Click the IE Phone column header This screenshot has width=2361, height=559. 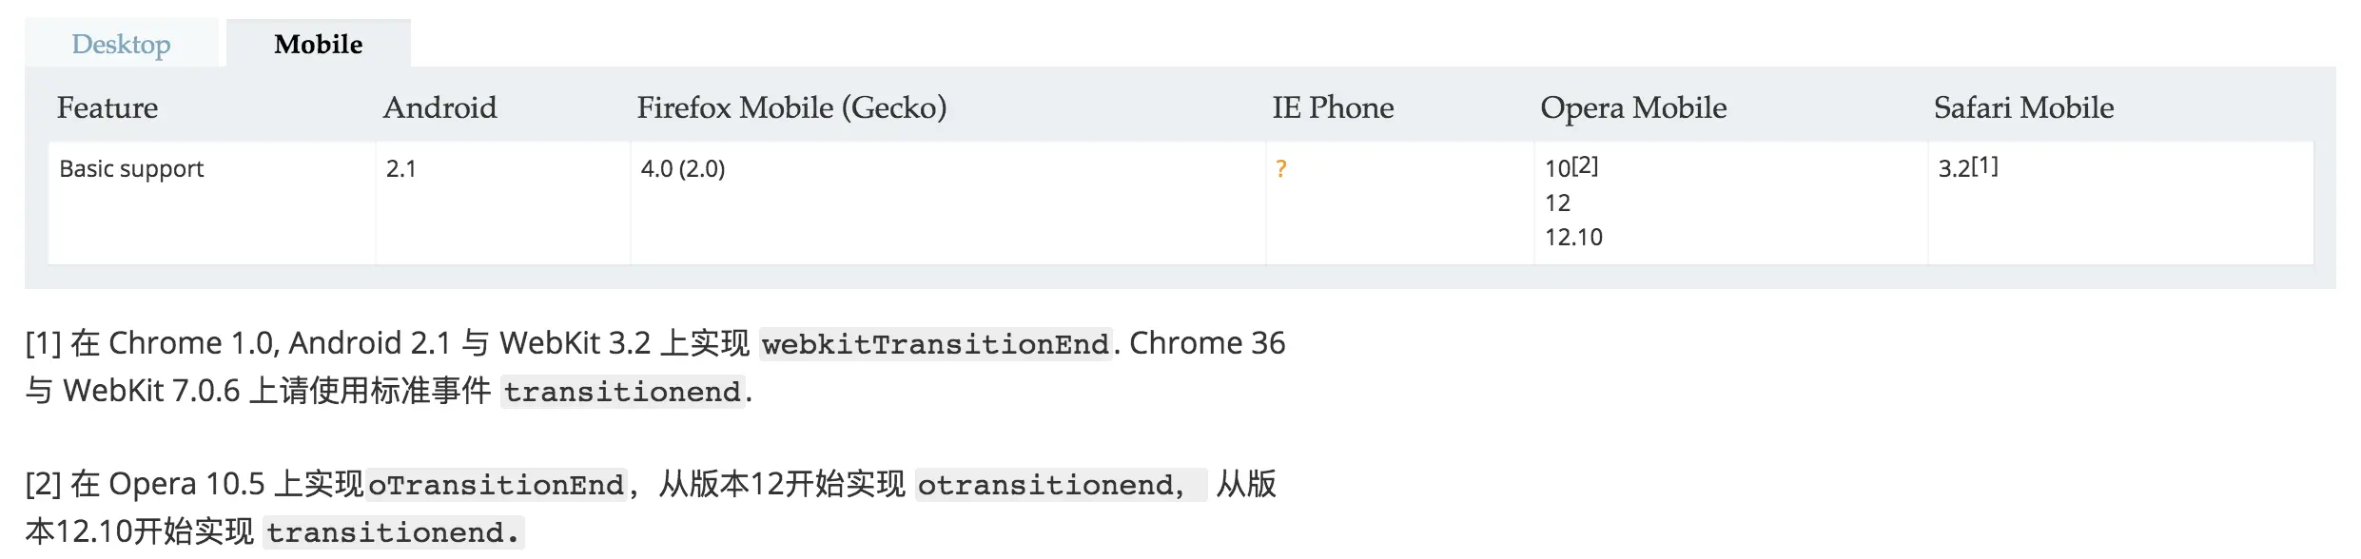pos(1333,107)
